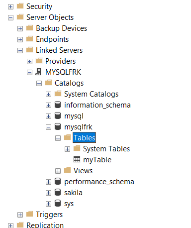Viewport: 191px width, 228px height.
Task: Collapse the Linked Servers node
Action: 20,50
